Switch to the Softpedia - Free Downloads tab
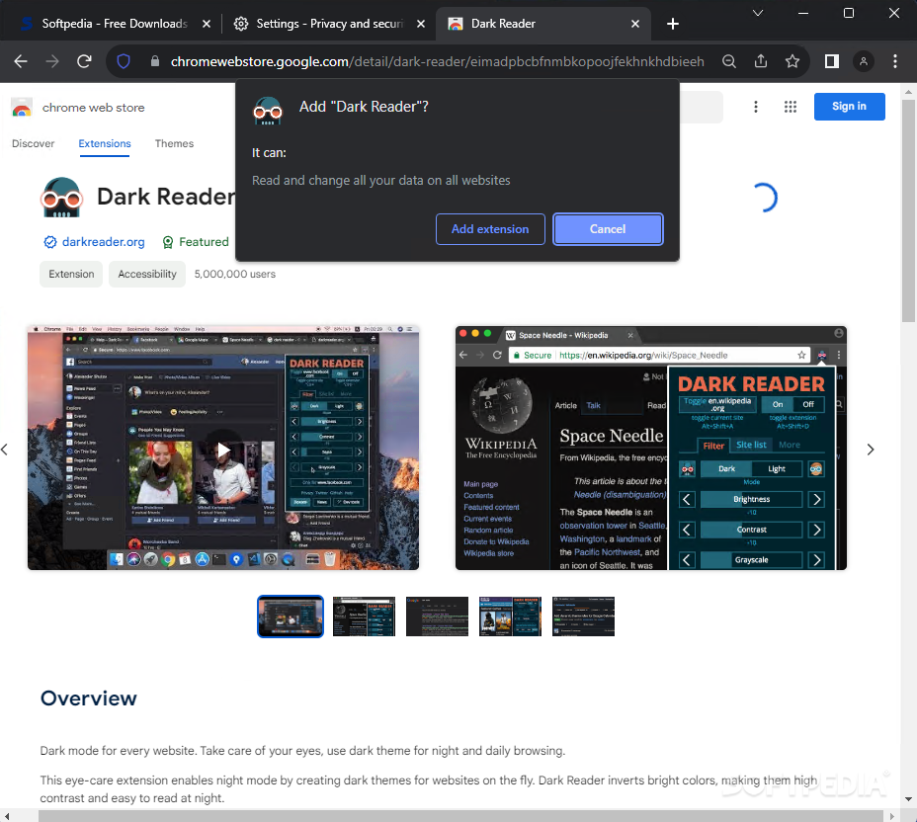This screenshot has width=917, height=822. 115,24
